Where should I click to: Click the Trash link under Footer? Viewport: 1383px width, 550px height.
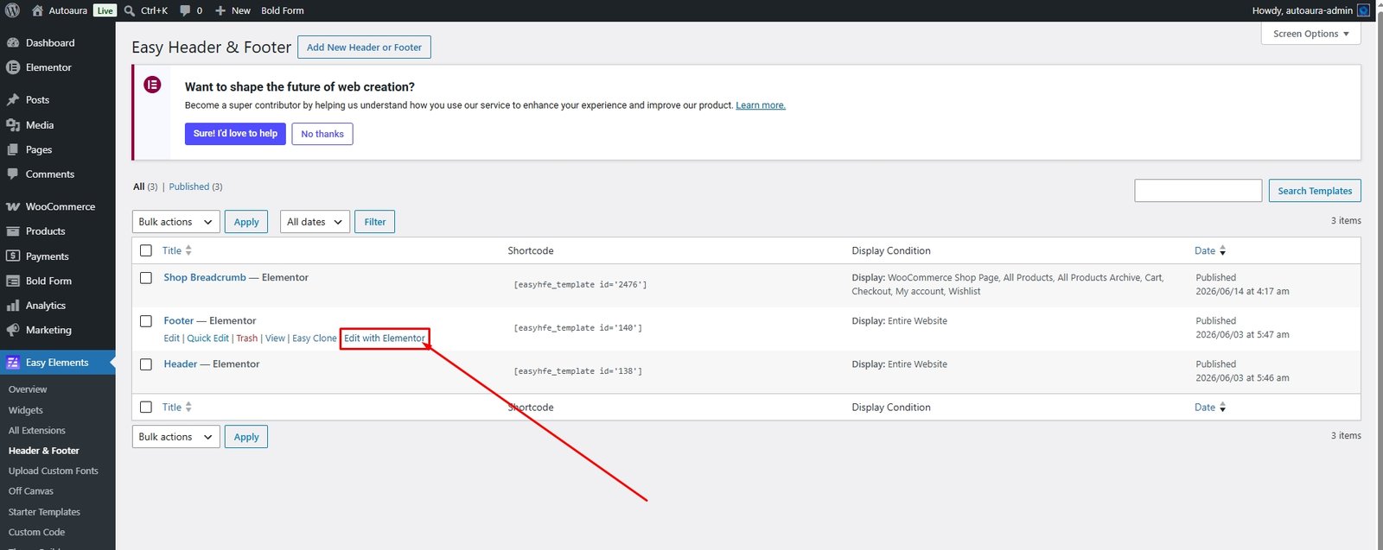[247, 338]
